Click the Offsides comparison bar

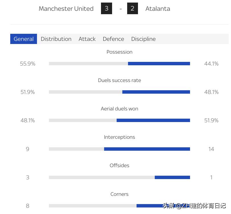click(x=119, y=177)
